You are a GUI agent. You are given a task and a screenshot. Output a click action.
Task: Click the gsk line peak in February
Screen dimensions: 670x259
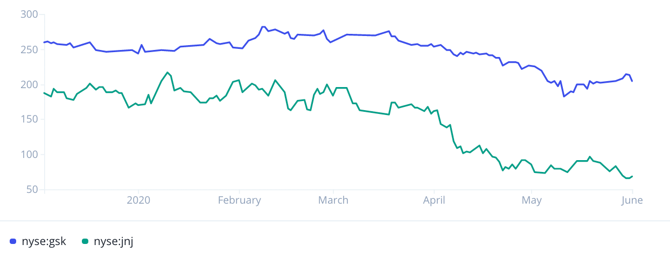point(263,26)
